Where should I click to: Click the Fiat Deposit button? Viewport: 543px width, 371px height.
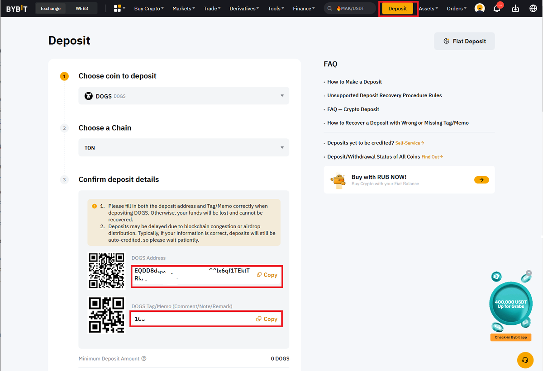465,41
